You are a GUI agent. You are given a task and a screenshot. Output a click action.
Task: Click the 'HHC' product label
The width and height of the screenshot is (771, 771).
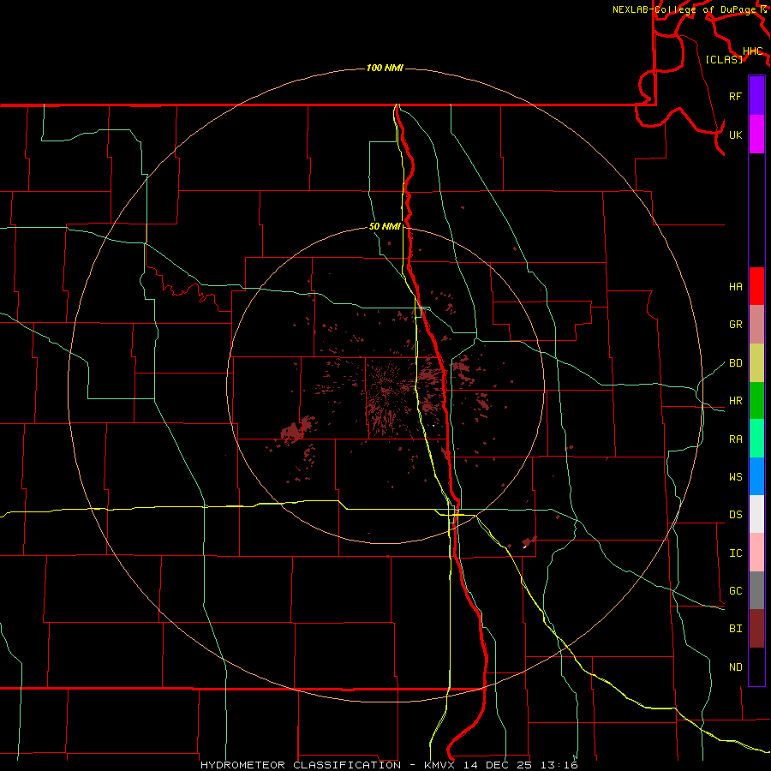(753, 51)
